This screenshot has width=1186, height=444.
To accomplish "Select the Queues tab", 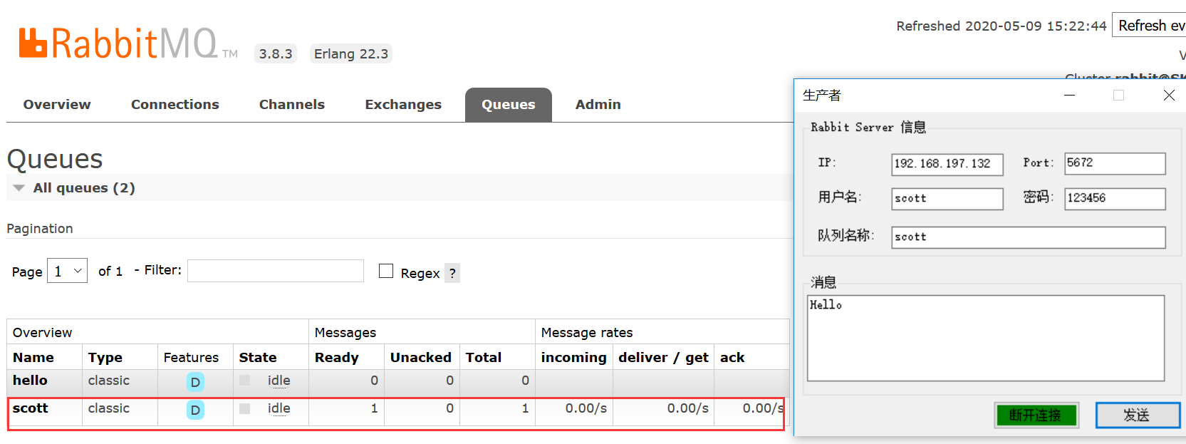I will tap(509, 104).
